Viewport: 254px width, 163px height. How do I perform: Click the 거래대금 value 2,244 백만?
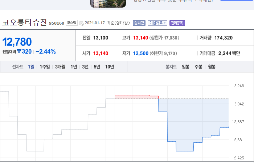click(x=229, y=53)
